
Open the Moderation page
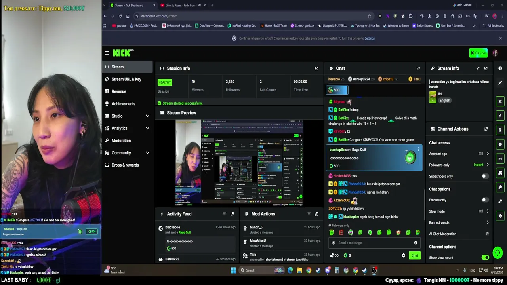127,141
